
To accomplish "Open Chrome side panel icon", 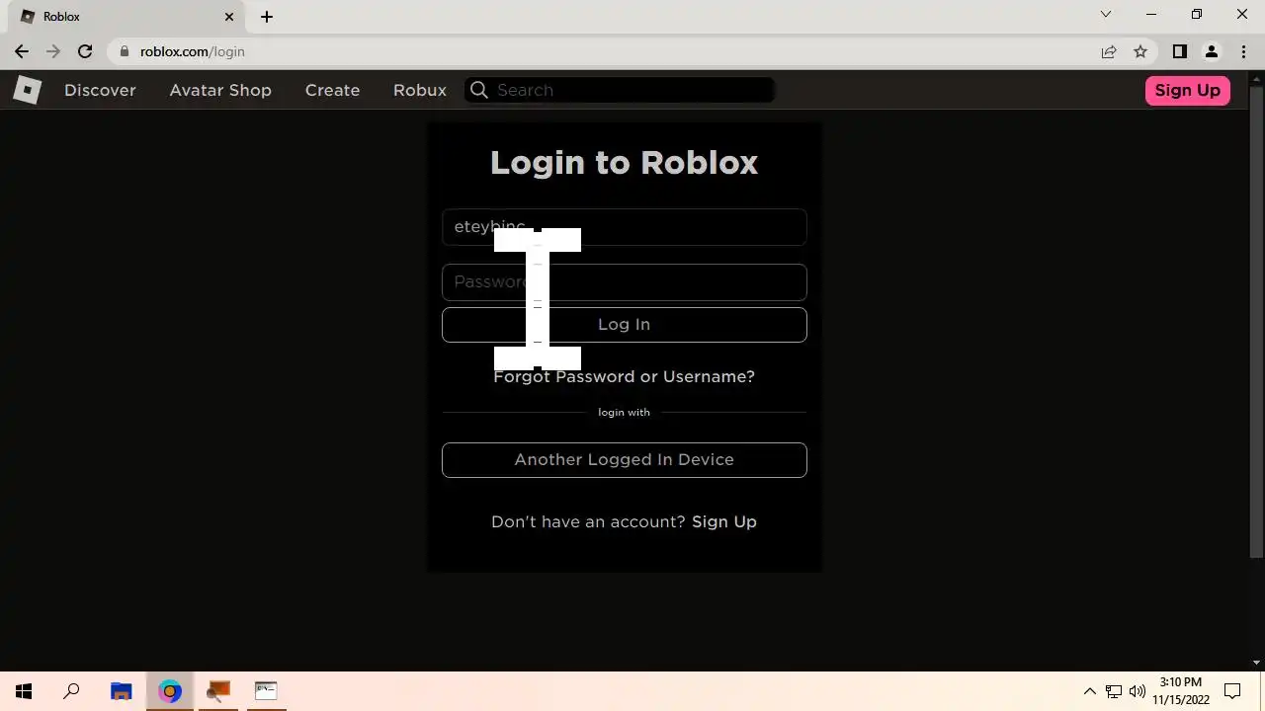I will click(x=1179, y=51).
